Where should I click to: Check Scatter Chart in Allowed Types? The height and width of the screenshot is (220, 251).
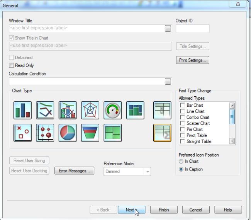point(183,123)
